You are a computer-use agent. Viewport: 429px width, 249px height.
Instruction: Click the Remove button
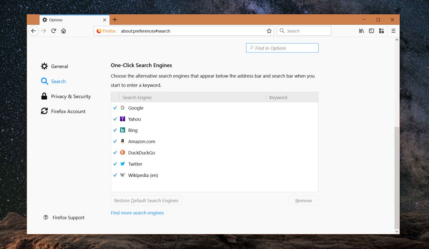(x=304, y=200)
